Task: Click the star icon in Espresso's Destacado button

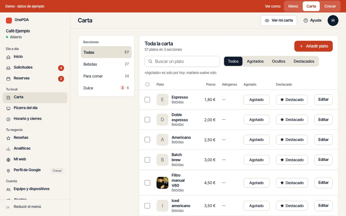Action: pyautogui.click(x=282, y=100)
